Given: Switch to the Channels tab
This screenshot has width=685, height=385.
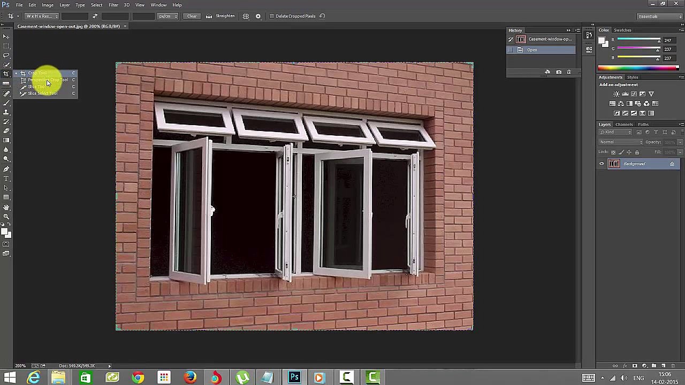Looking at the screenshot, I should (624, 125).
